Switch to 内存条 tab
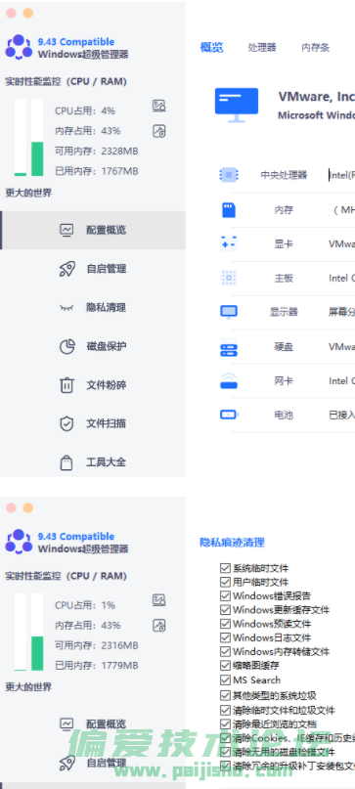The width and height of the screenshot is (355, 789). click(x=316, y=47)
